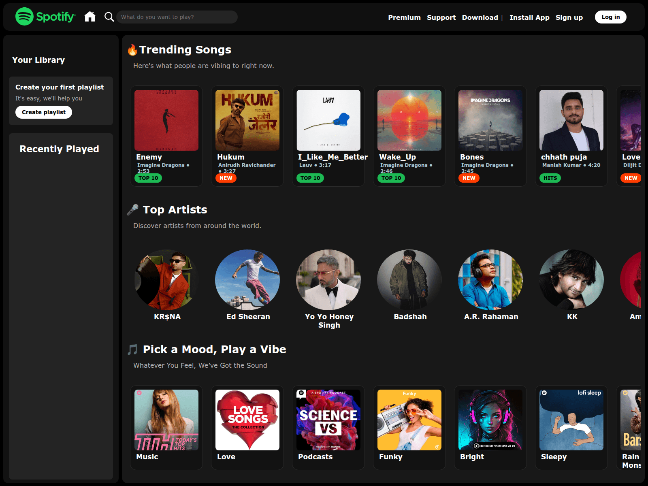Click the Spotify icon on the Music playlist cover
The width and height of the screenshot is (648, 486).
coord(138,392)
